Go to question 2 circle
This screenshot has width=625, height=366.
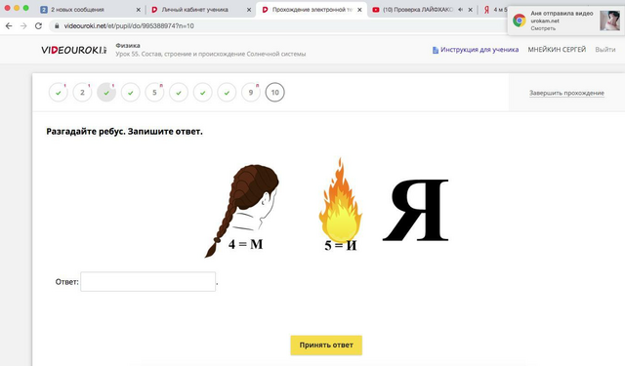(82, 93)
